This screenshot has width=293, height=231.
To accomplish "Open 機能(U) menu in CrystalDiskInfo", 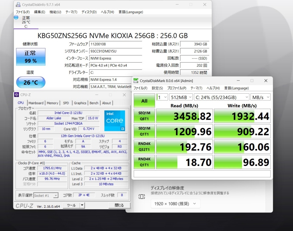I will (x=55, y=12).
